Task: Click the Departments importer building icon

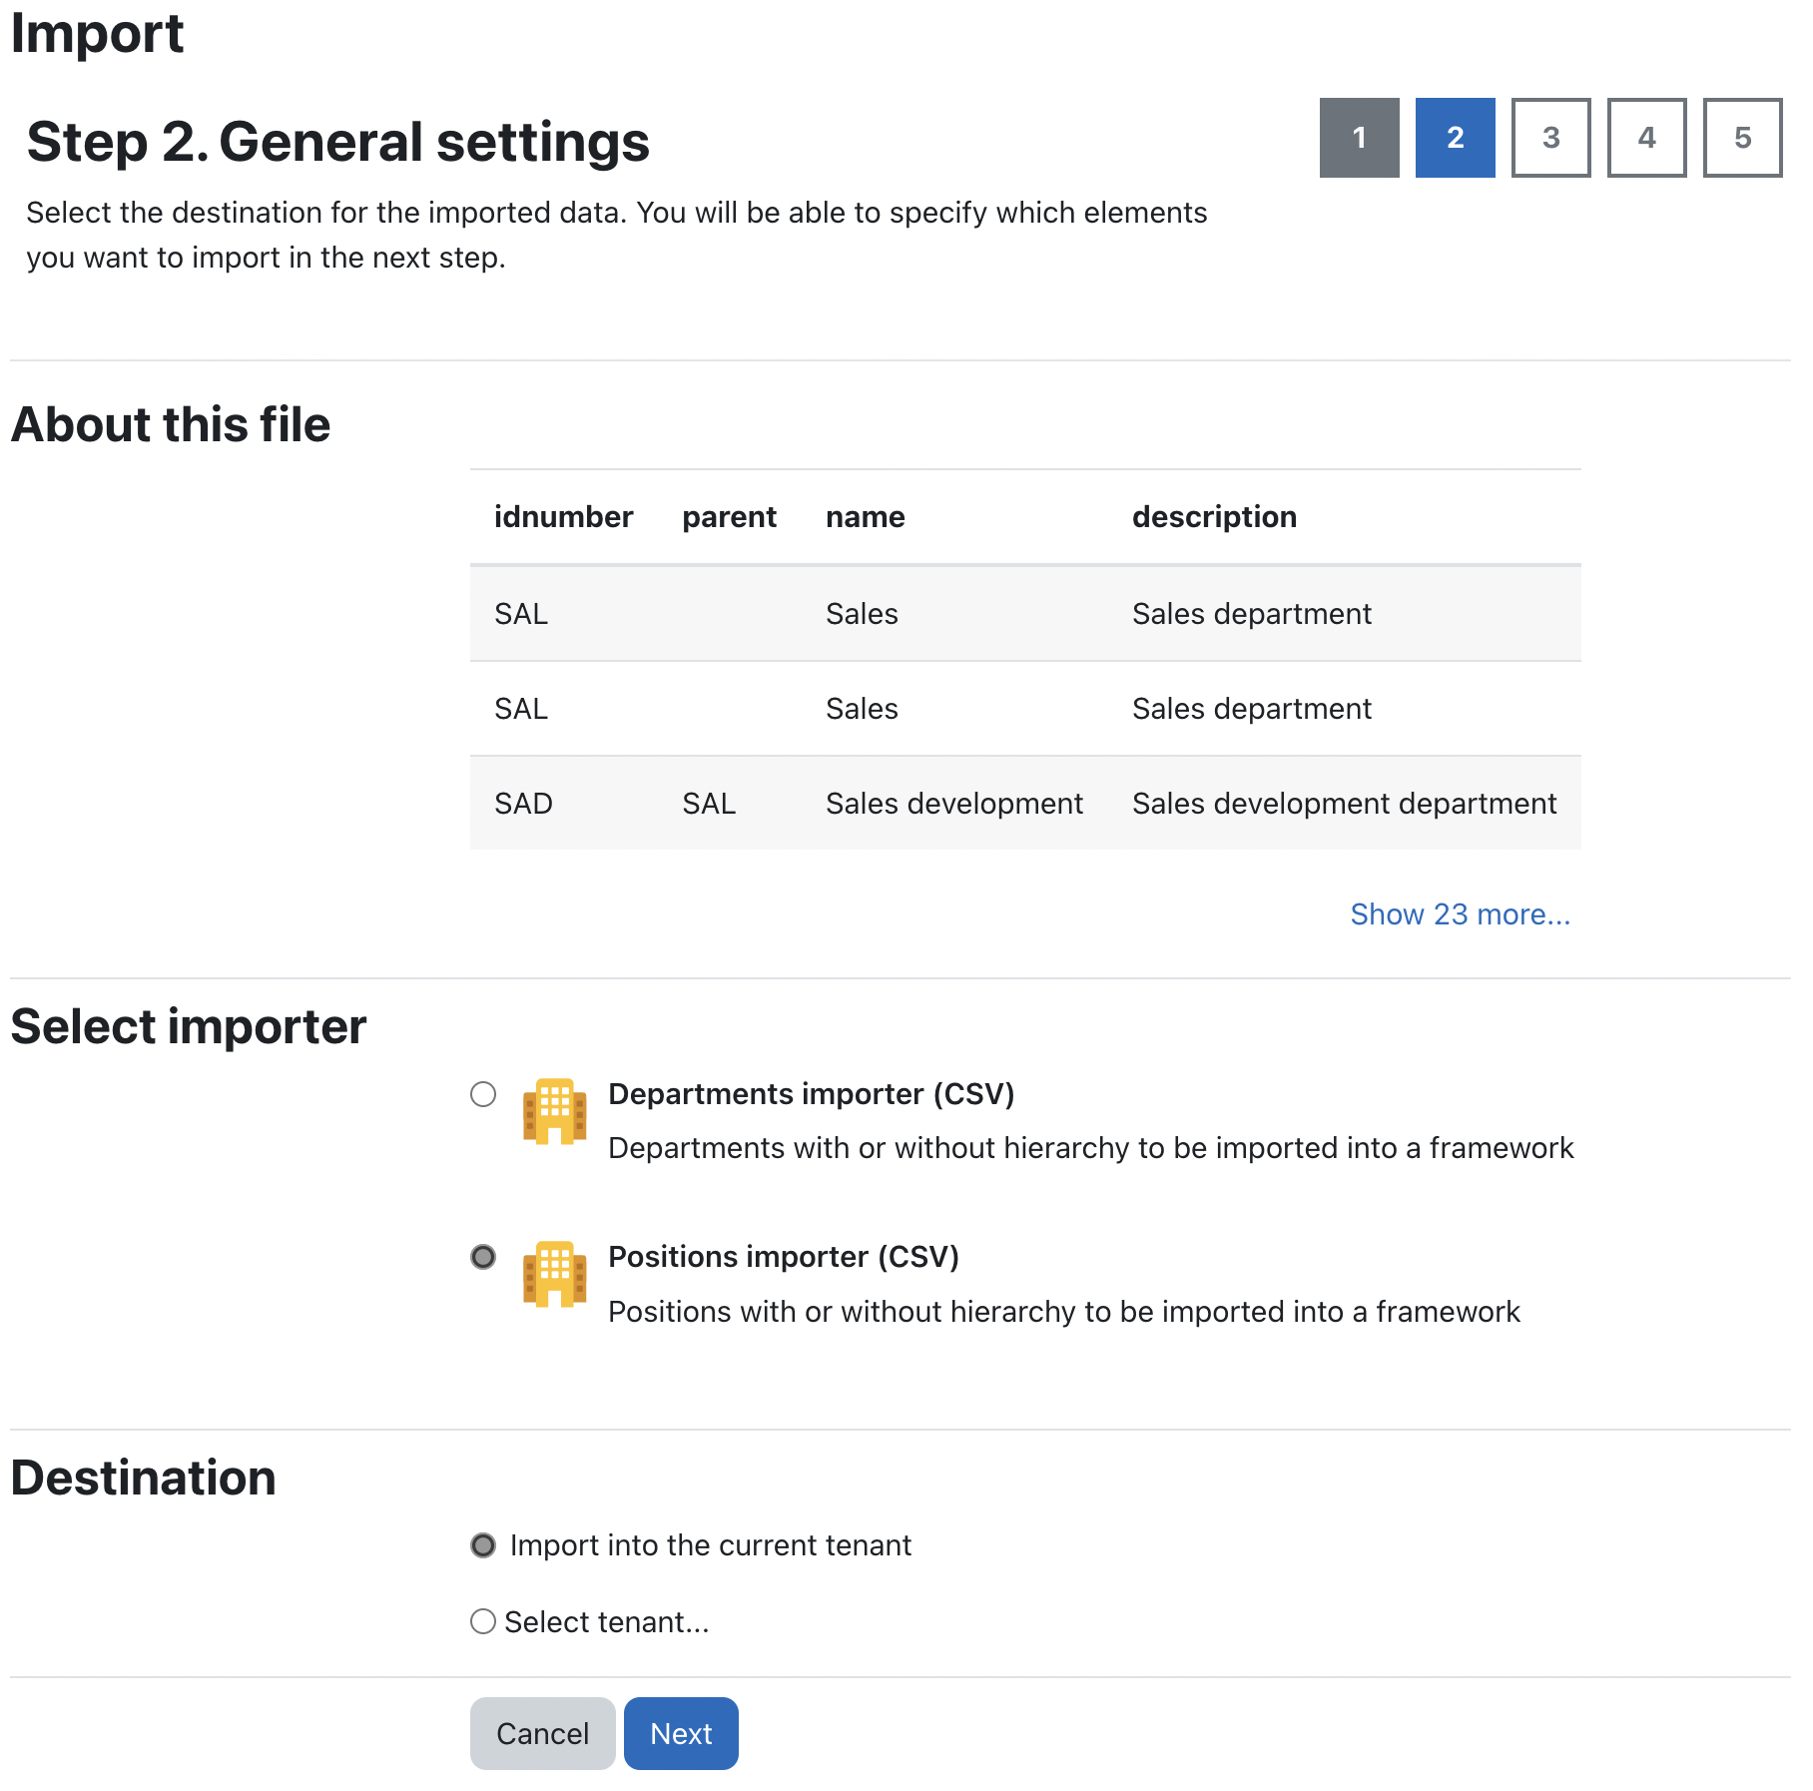Action: (x=554, y=1111)
